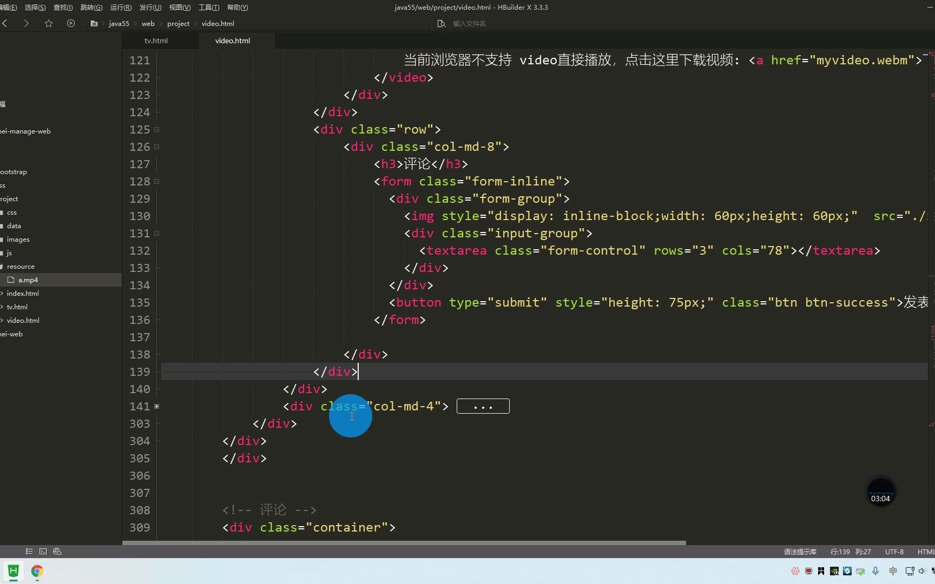Expand the folded code at line 141
935x584 pixels.
tap(157, 406)
